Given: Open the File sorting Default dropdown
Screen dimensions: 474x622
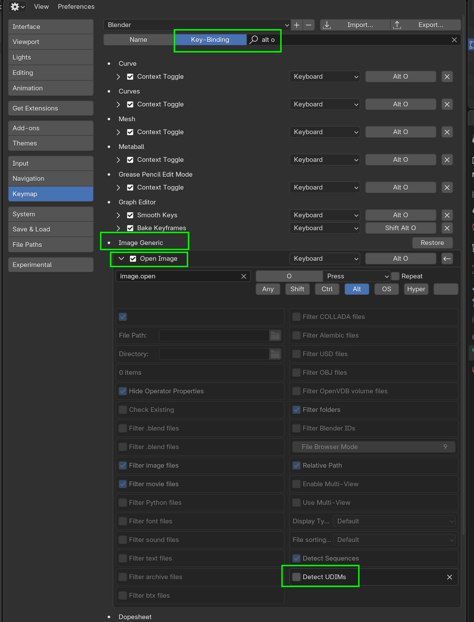Looking at the screenshot, I should pos(394,540).
